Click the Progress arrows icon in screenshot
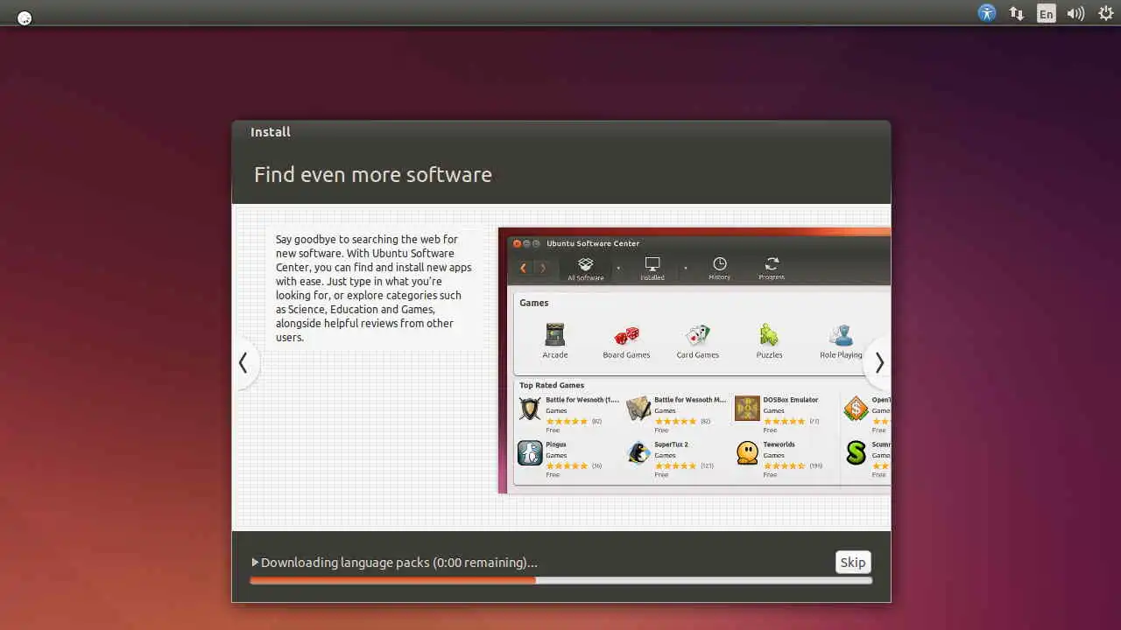The width and height of the screenshot is (1121, 630). click(772, 263)
